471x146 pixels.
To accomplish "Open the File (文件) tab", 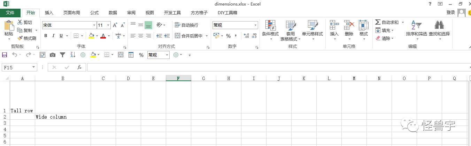I will (10, 12).
